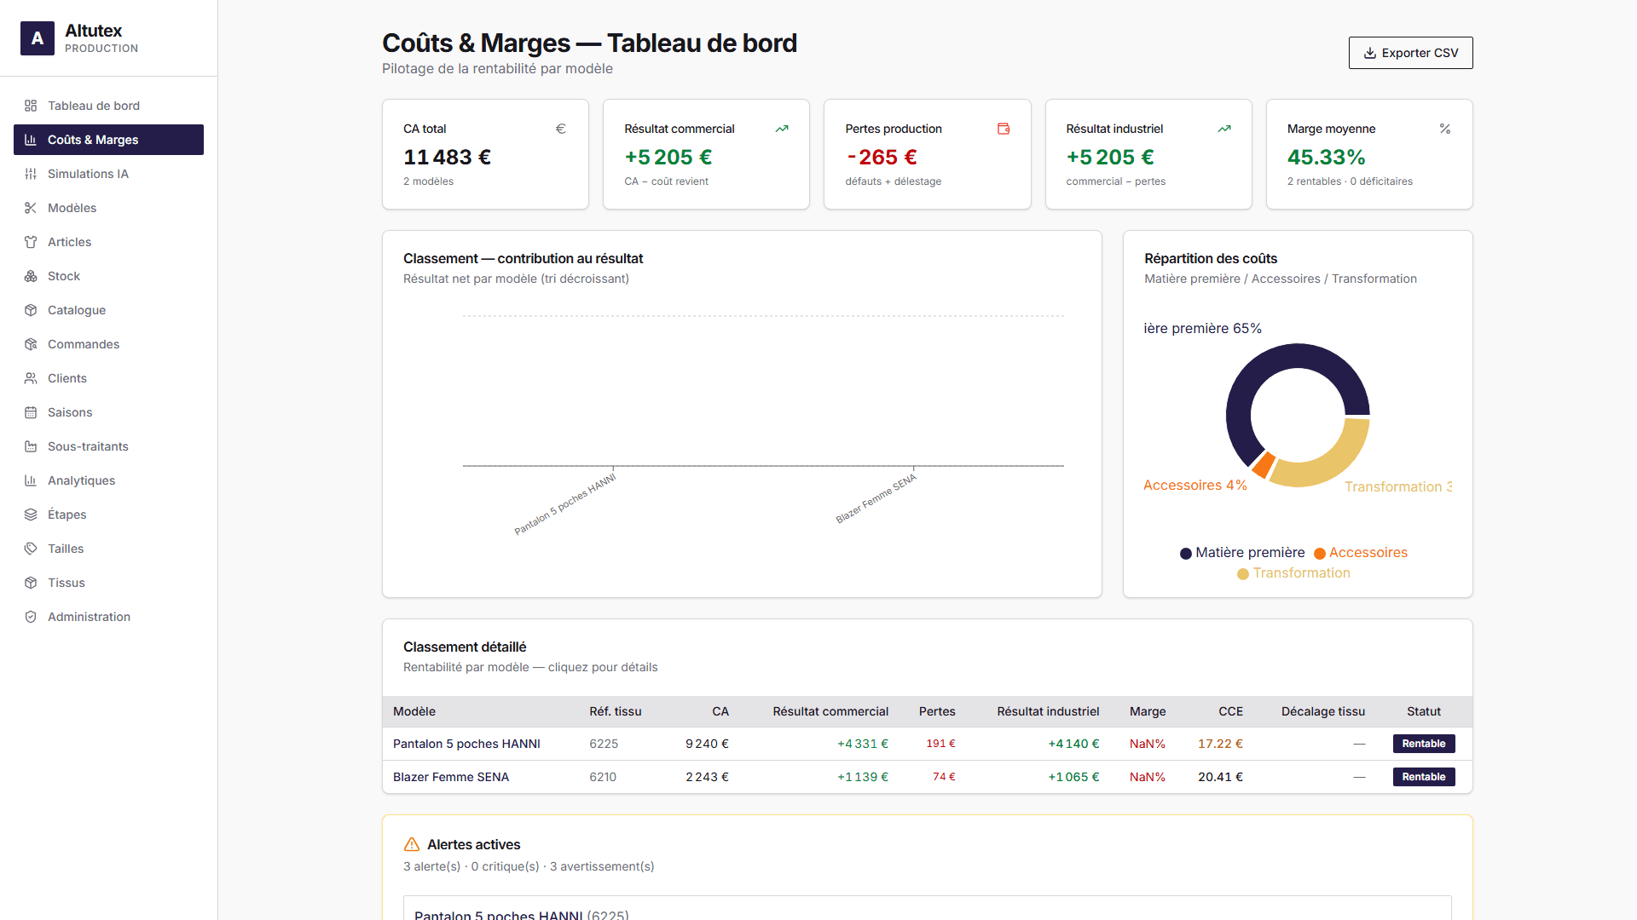The image size is (1637, 920).
Task: Click the Marge moyenne 45.33% card
Action: pyautogui.click(x=1368, y=154)
